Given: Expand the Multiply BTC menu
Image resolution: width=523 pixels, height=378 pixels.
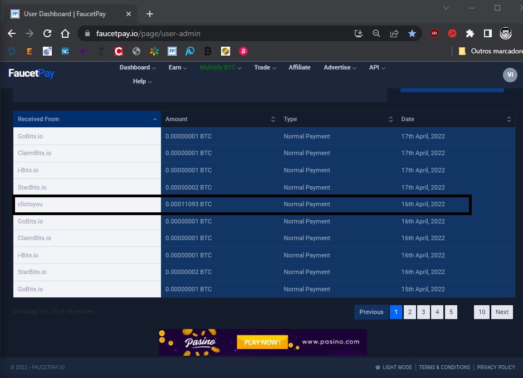Looking at the screenshot, I should [221, 68].
